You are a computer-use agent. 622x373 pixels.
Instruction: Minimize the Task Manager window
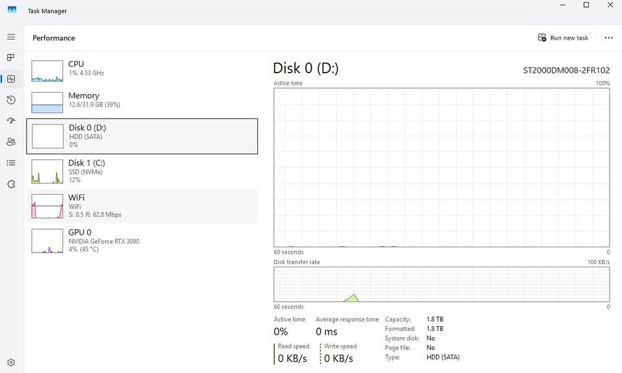point(562,5)
